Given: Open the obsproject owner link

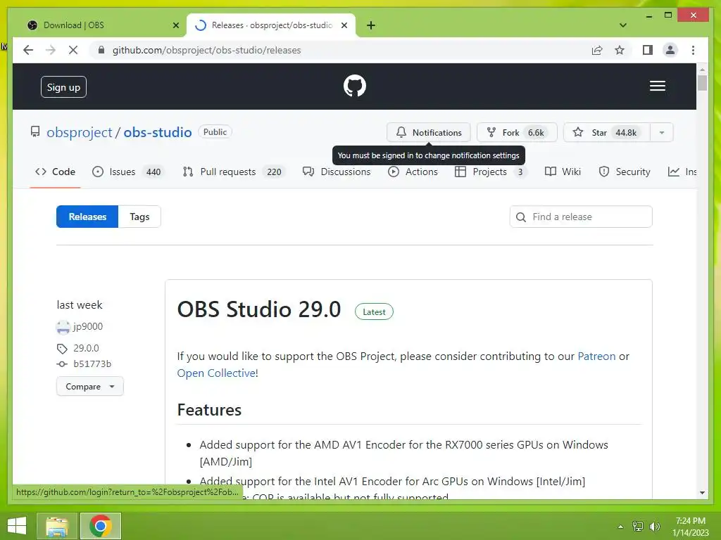Looking at the screenshot, I should click(x=79, y=132).
